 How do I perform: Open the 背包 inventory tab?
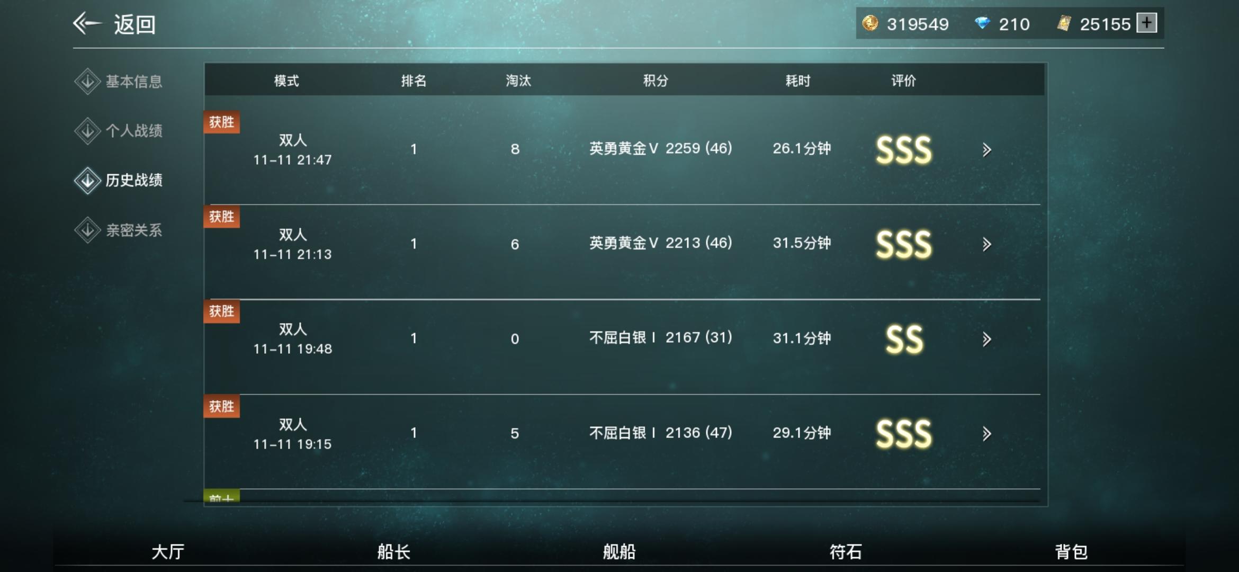[1071, 552]
